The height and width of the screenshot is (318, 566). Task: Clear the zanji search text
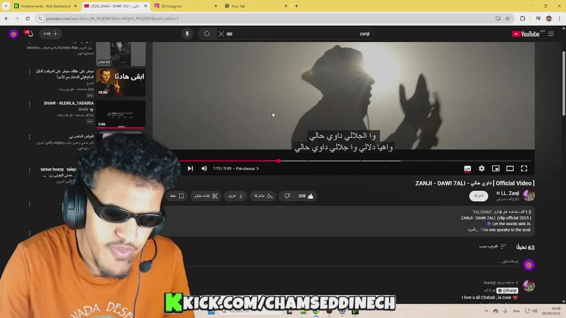point(222,34)
